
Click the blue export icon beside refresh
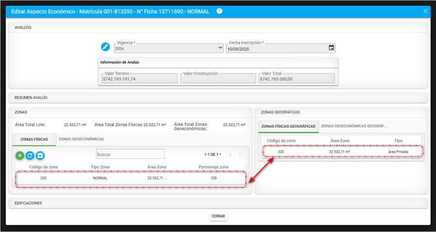(x=40, y=155)
